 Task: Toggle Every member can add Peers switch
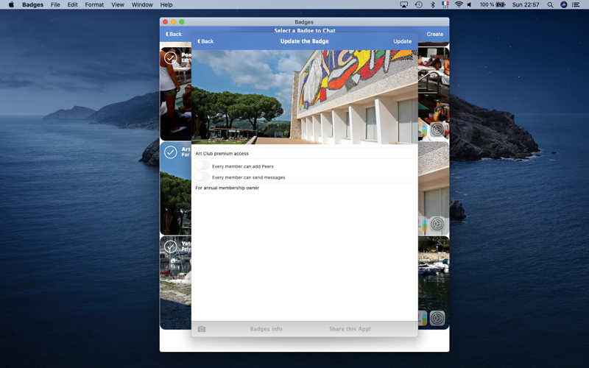202,166
